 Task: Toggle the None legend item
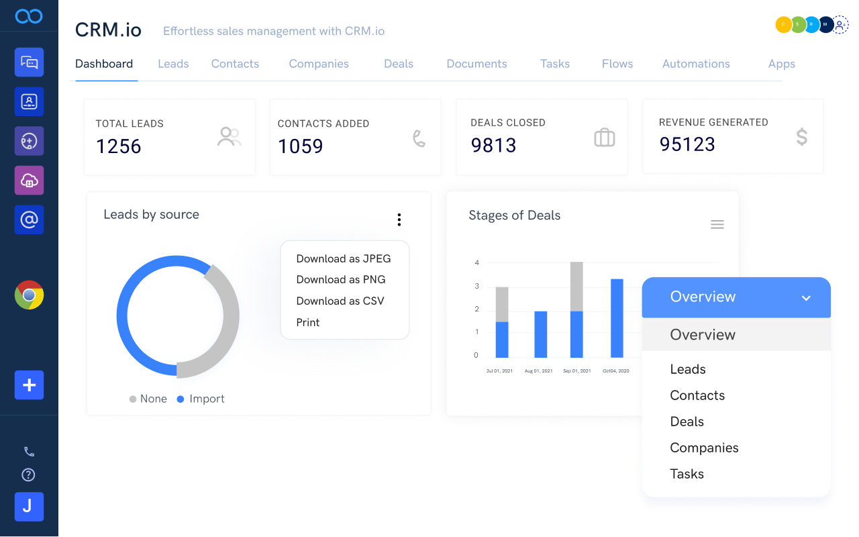coord(148,399)
